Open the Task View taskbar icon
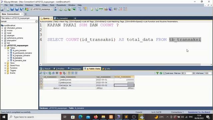The image size is (213, 120). (x=65, y=117)
